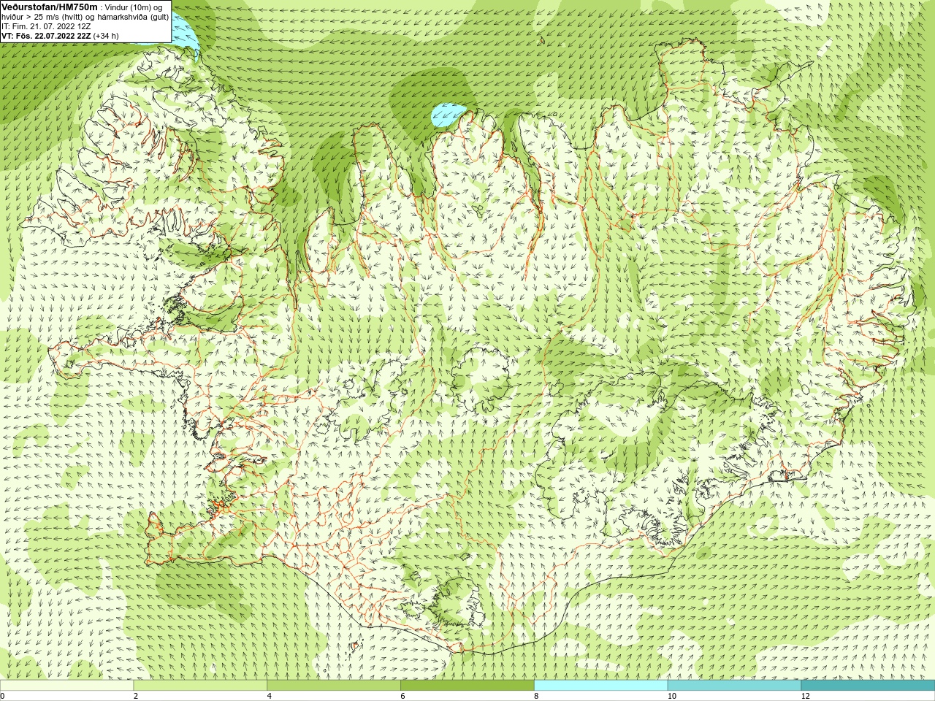
Task: Click the light green 2–4 scale segment
Action: (x=200, y=686)
